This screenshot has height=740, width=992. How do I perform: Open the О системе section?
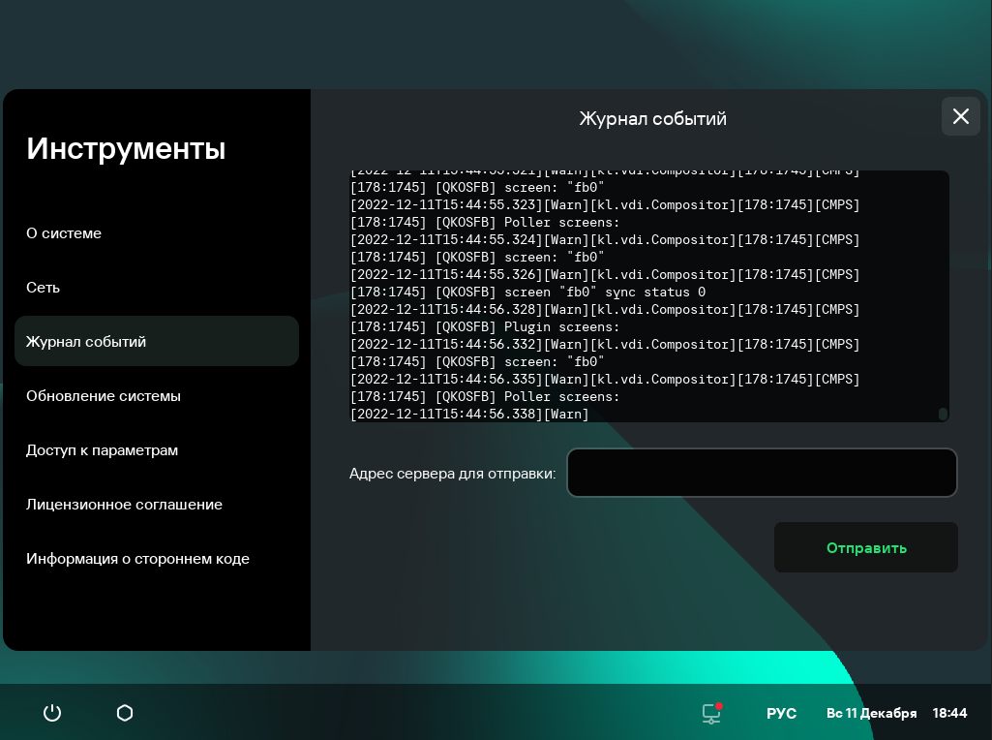coord(64,233)
